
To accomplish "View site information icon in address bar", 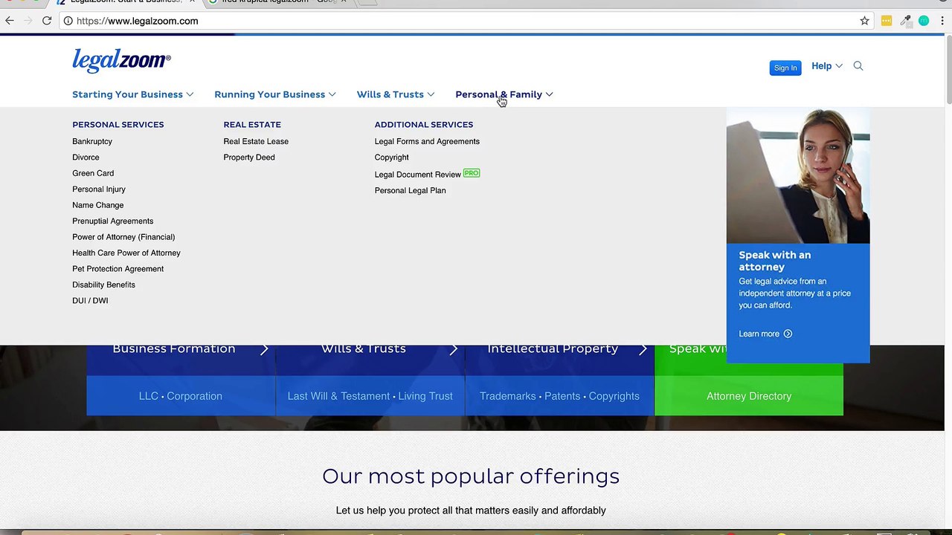I will tap(68, 21).
